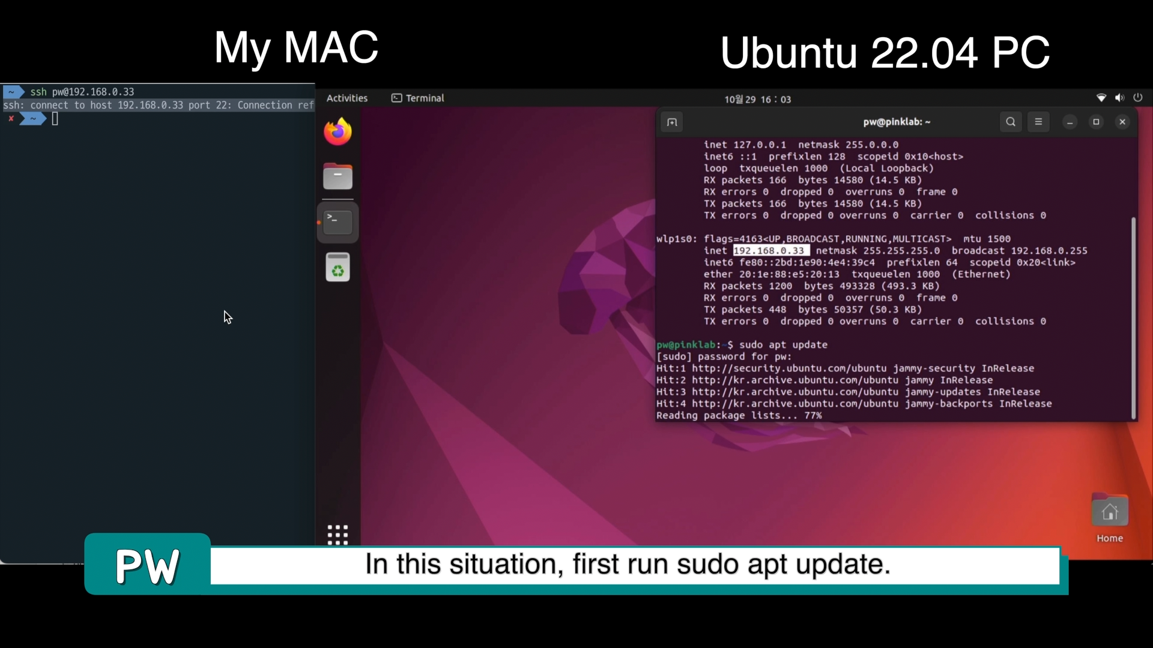1153x648 pixels.
Task: Open the Trash icon in dock
Action: [x=337, y=268]
